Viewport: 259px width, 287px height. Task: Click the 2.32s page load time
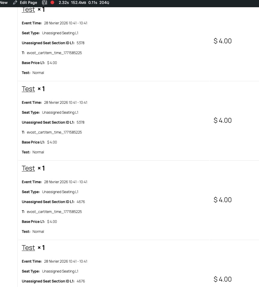63,3
